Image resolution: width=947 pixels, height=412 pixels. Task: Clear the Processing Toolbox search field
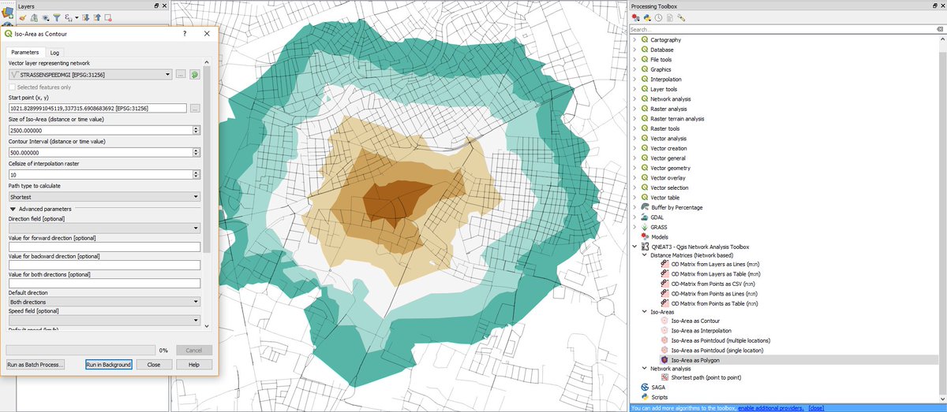(x=941, y=29)
